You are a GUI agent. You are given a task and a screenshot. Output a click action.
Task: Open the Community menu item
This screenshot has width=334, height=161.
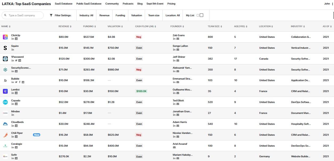click(x=112, y=4)
